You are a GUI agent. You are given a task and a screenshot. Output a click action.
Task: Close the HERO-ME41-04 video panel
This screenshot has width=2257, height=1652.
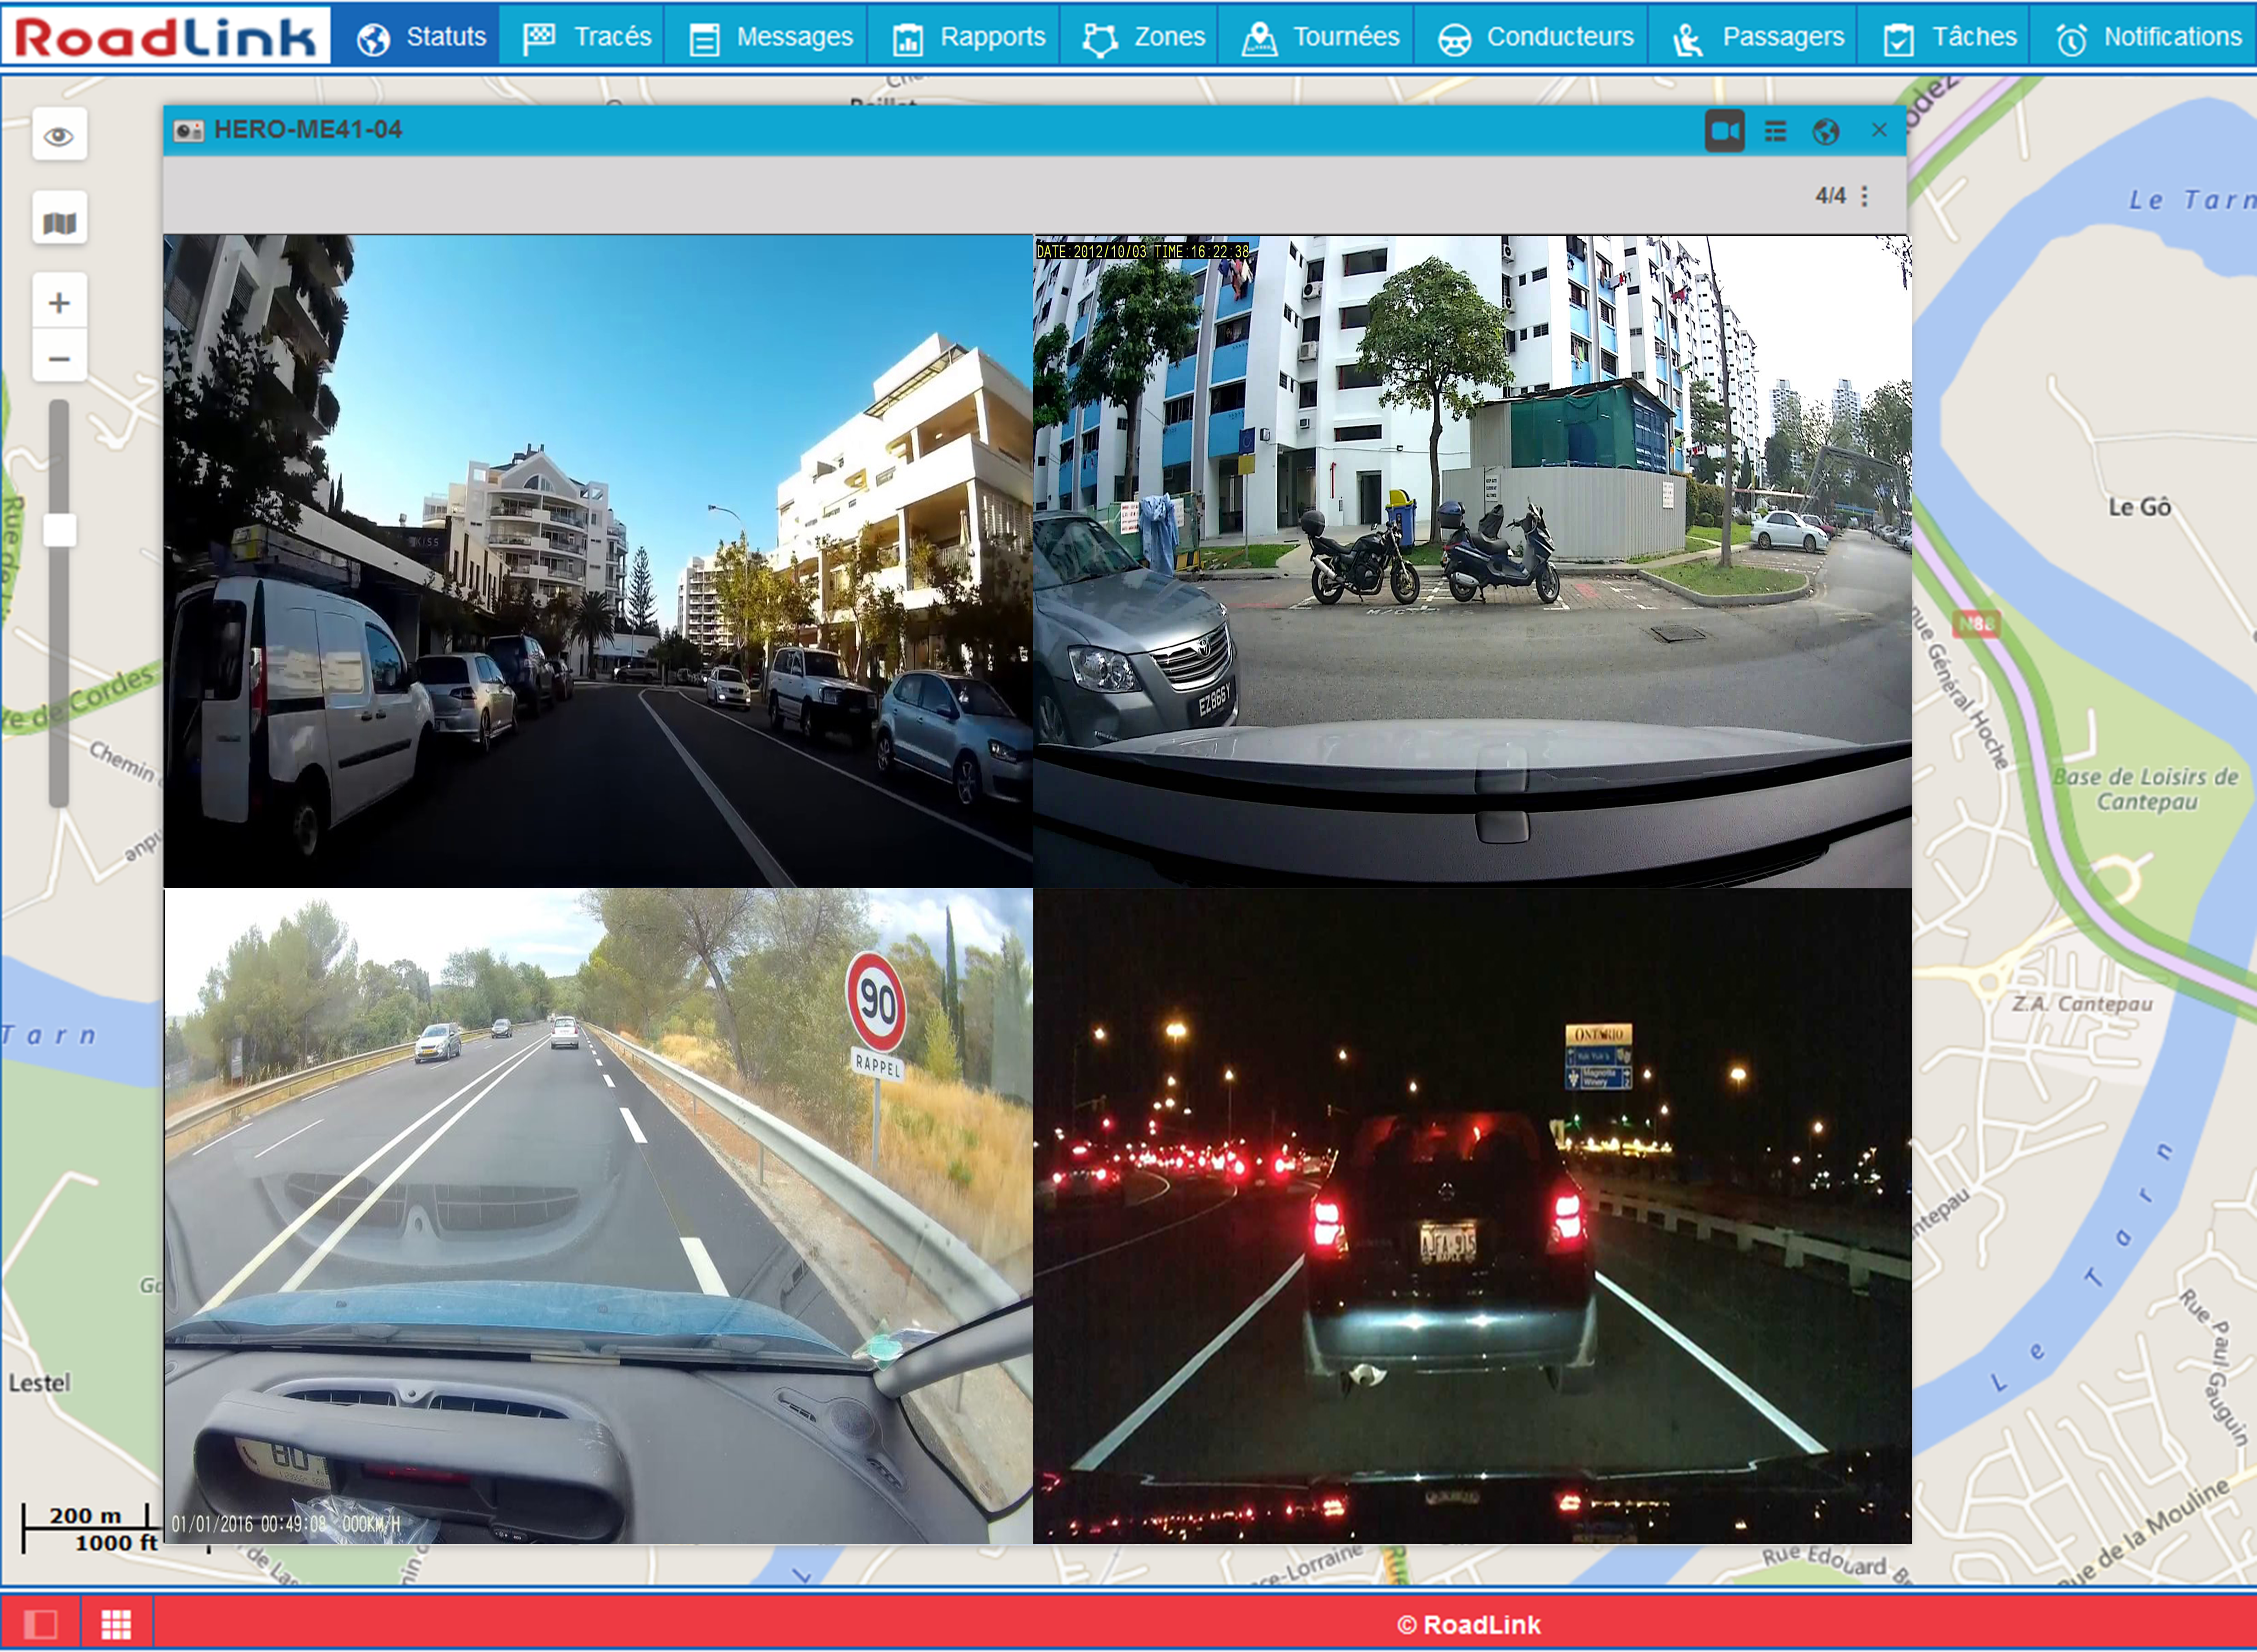[x=1879, y=130]
